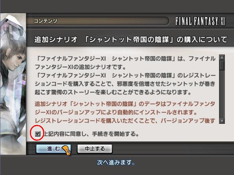Click the 起こす驚愕のストーリー text line
The height and width of the screenshot is (175, 234).
tap(113, 92)
